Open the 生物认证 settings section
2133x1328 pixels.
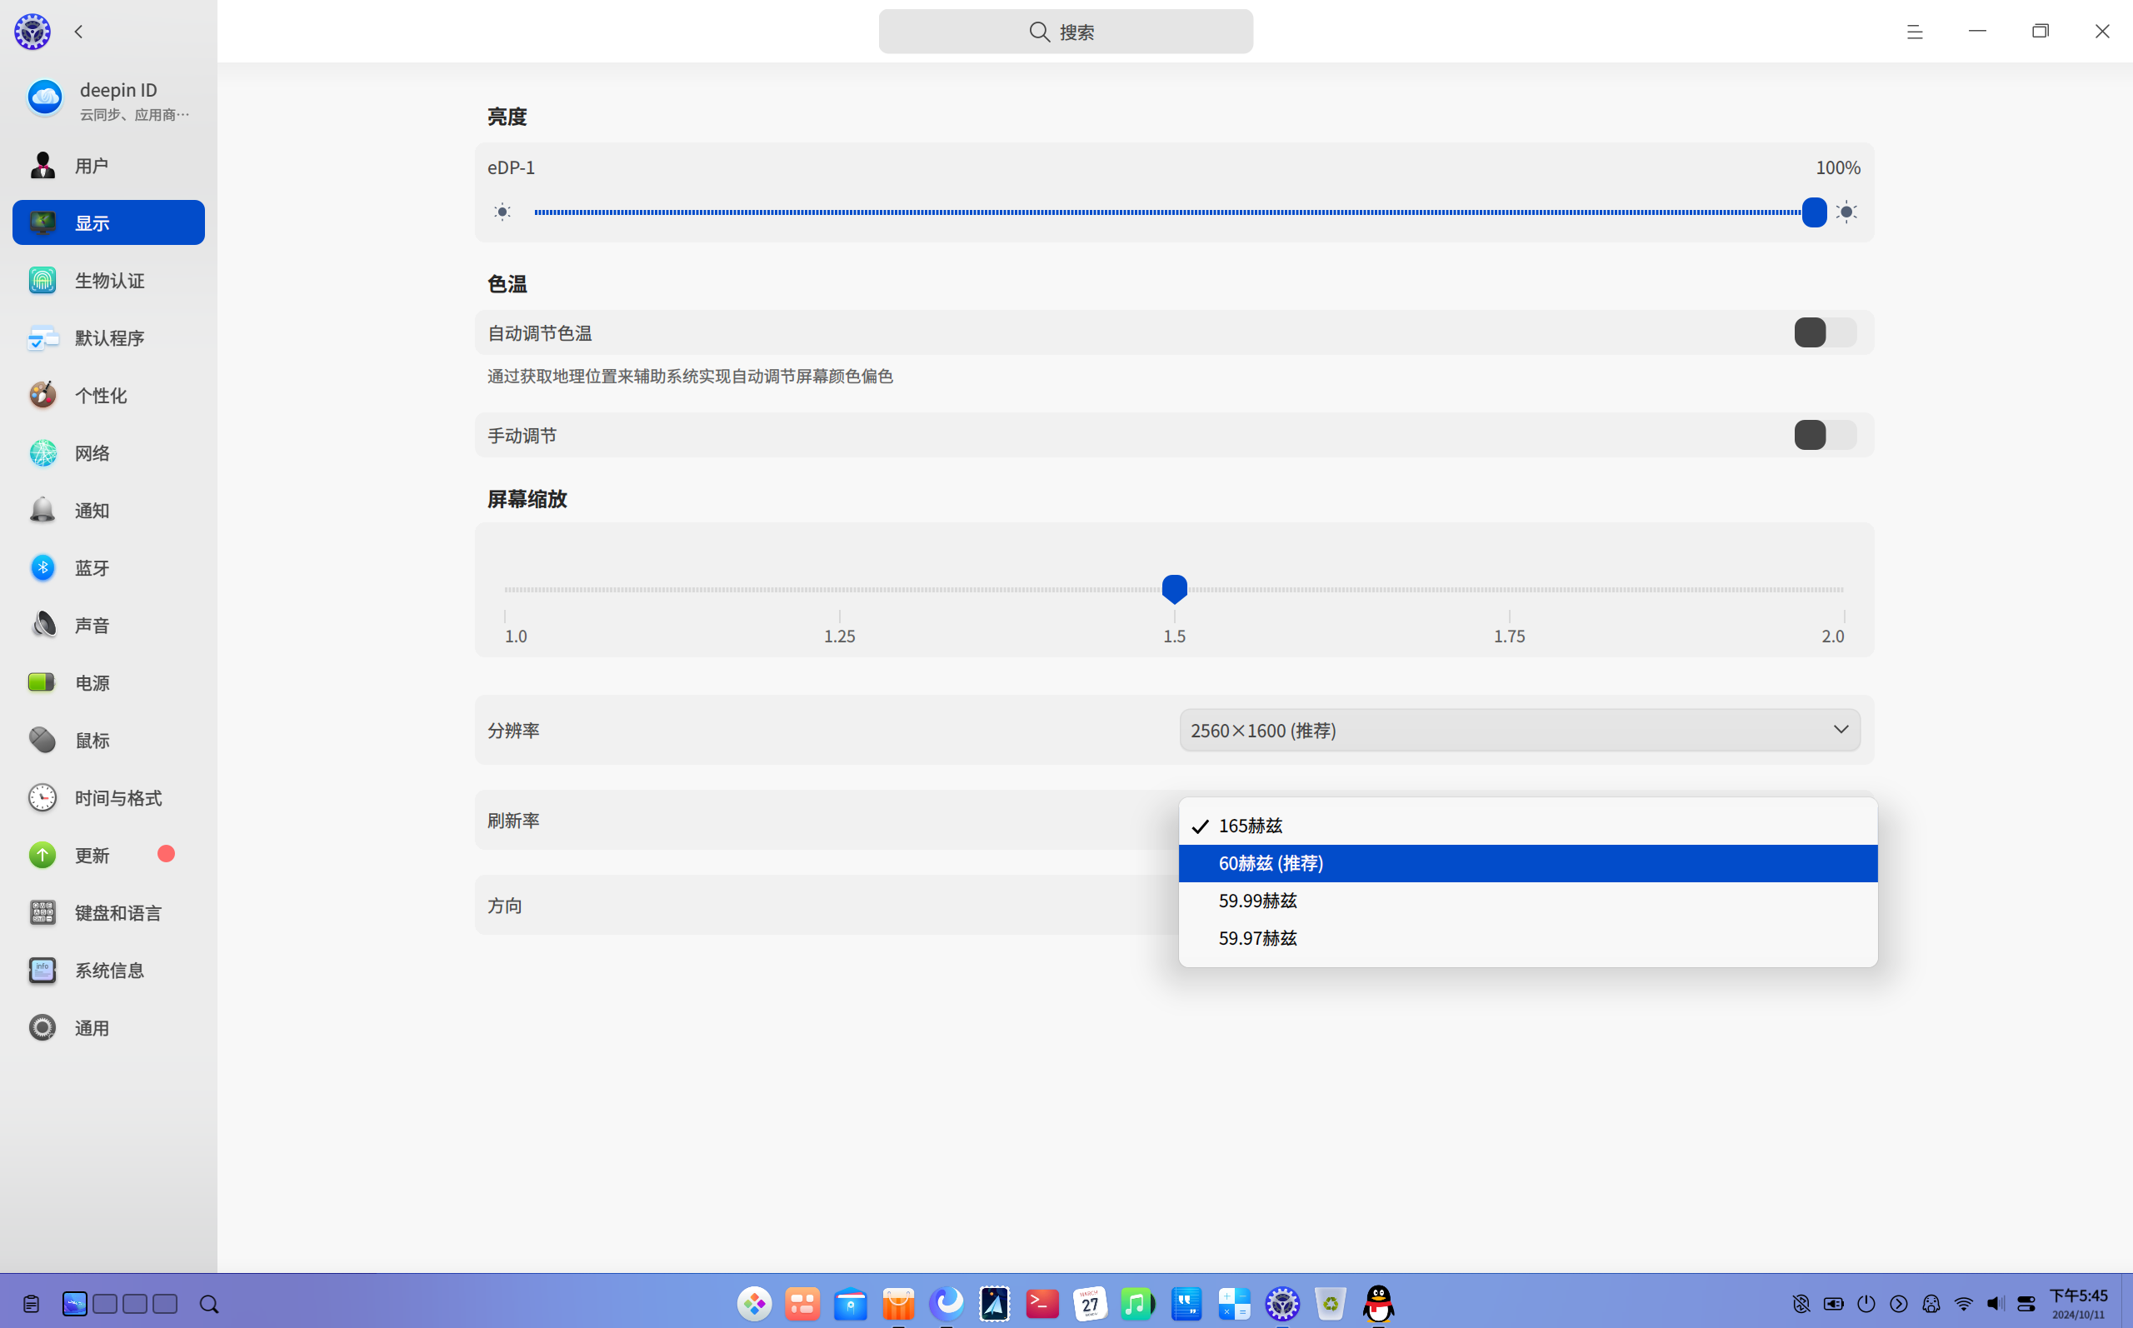(x=108, y=280)
